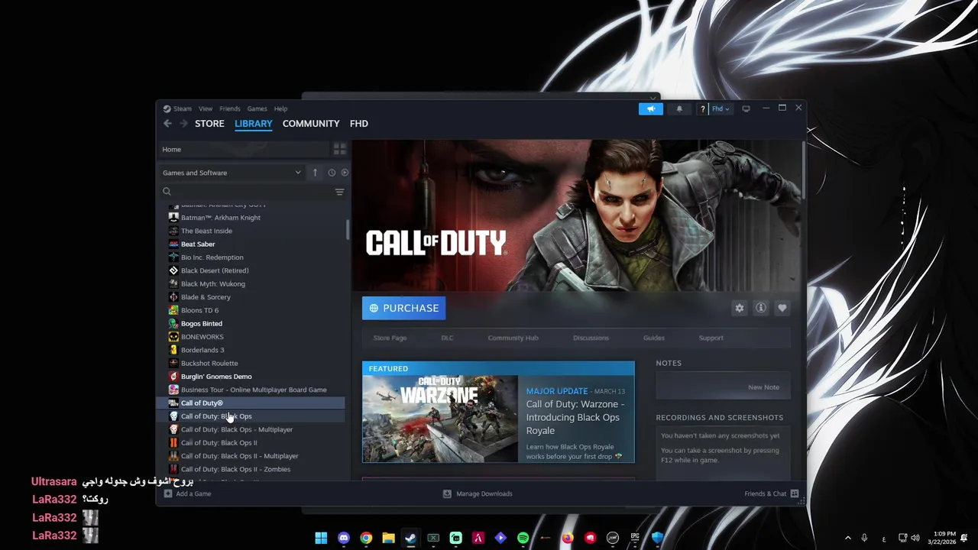Open Discussions link
978x550 pixels.
[x=591, y=338]
